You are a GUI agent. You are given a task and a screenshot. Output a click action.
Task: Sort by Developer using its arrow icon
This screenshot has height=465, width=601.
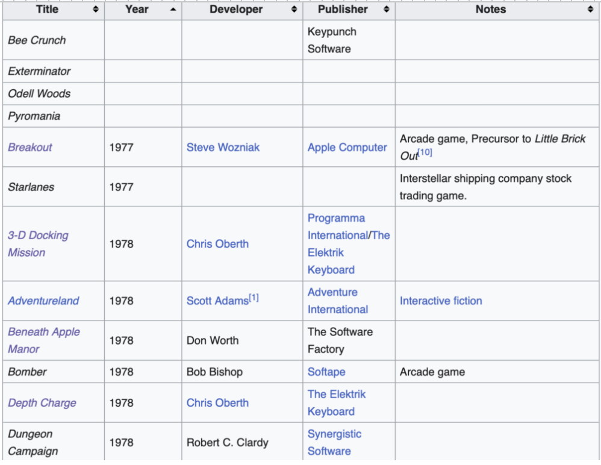pyautogui.click(x=294, y=10)
